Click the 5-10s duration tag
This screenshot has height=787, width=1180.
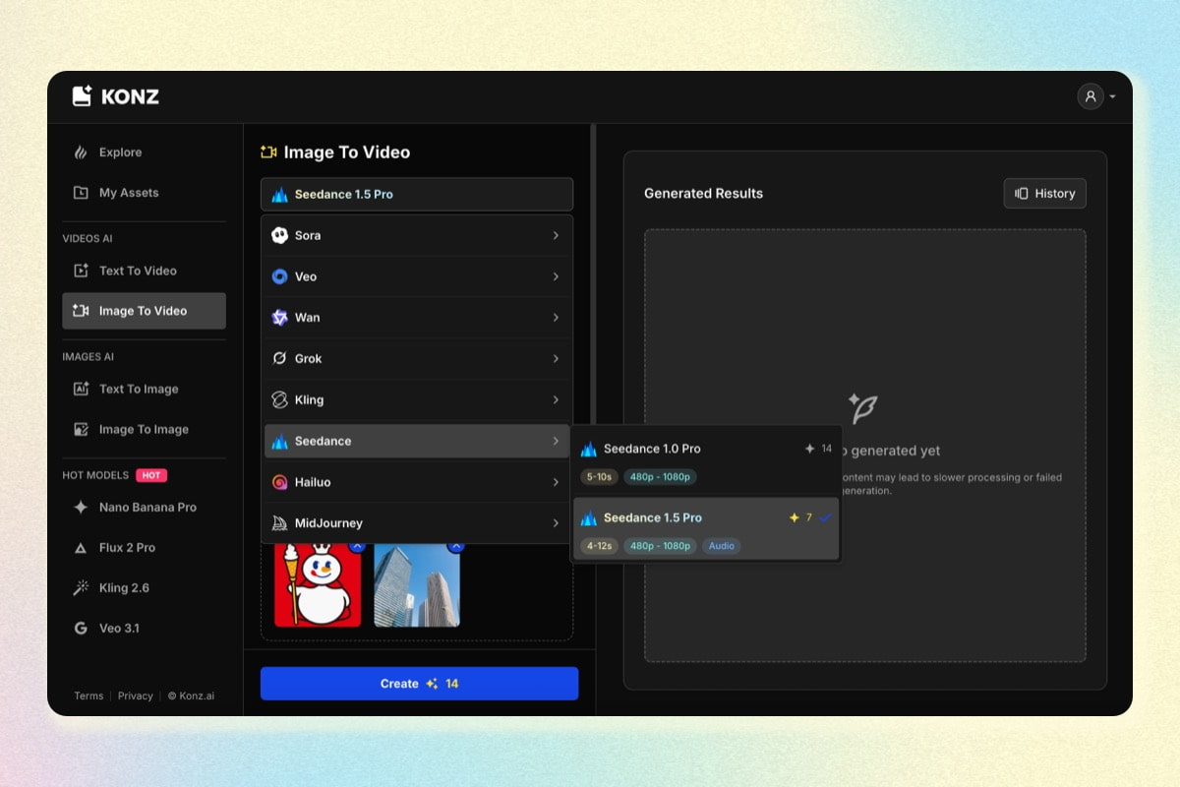click(x=598, y=477)
